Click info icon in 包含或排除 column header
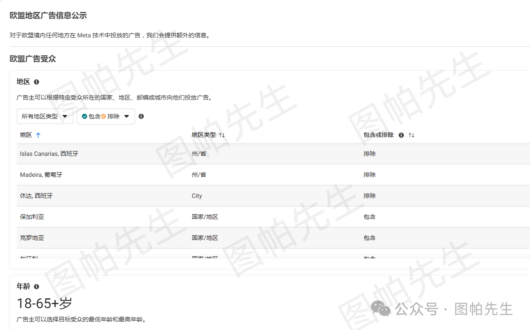 [401, 135]
